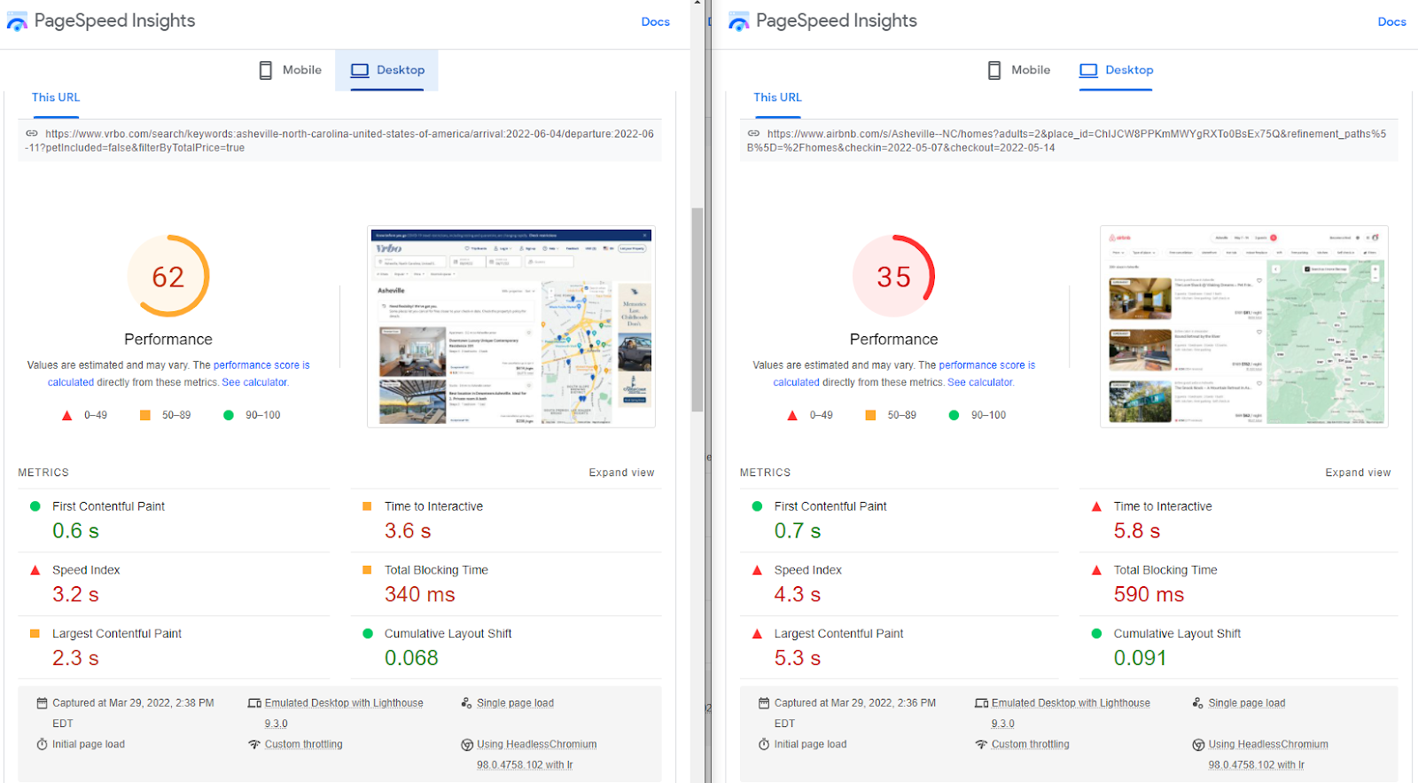Click link icon beside vrbo URL
The width and height of the screenshot is (1418, 783).
point(32,134)
